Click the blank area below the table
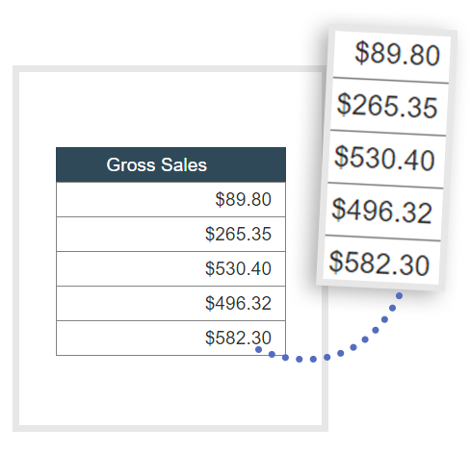This screenshot has width=470, height=452. (170, 390)
